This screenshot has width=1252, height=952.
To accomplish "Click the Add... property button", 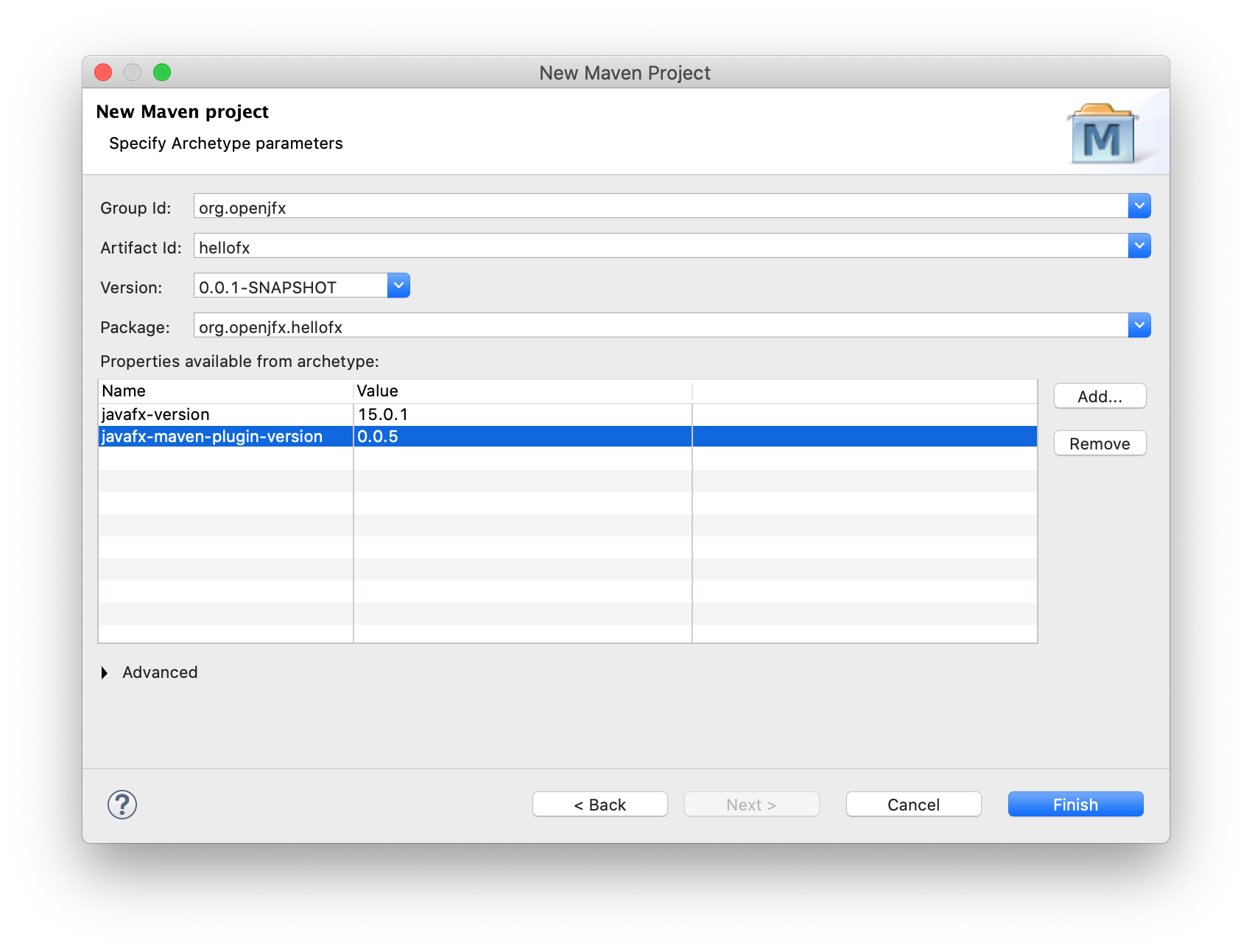I will [x=1100, y=396].
